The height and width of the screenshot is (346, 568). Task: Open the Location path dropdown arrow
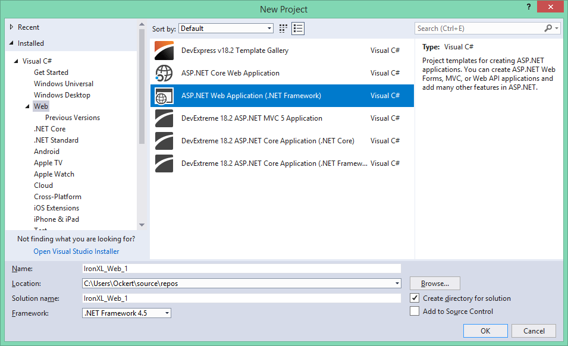click(x=397, y=284)
